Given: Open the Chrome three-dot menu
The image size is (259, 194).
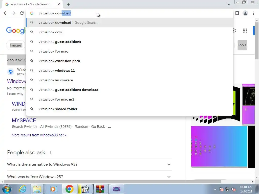Looking at the screenshot, I should click(253, 13).
